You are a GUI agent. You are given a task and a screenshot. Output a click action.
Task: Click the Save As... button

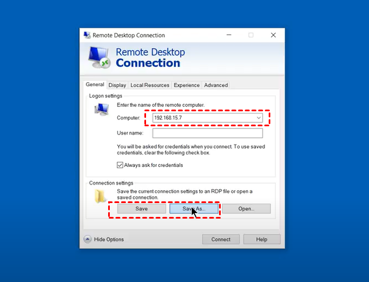(x=194, y=209)
